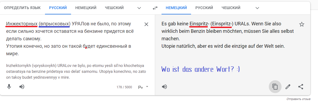318x104 pixels.
Task: Set target language to РУССКИЙ
Action: coord(204,8)
